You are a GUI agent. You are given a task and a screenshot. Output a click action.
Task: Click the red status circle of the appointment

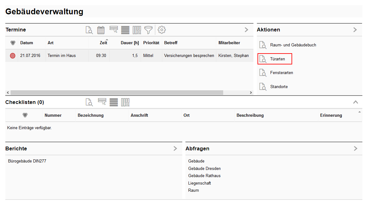click(12, 56)
